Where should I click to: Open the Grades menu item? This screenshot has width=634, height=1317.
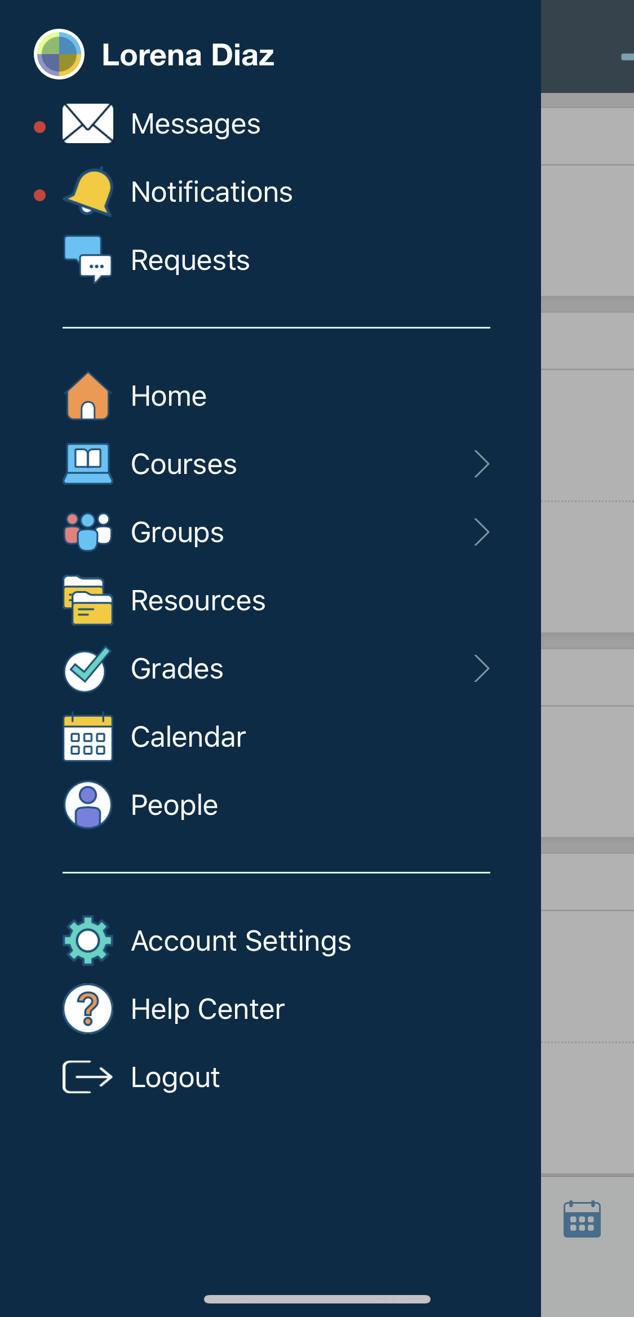[177, 668]
